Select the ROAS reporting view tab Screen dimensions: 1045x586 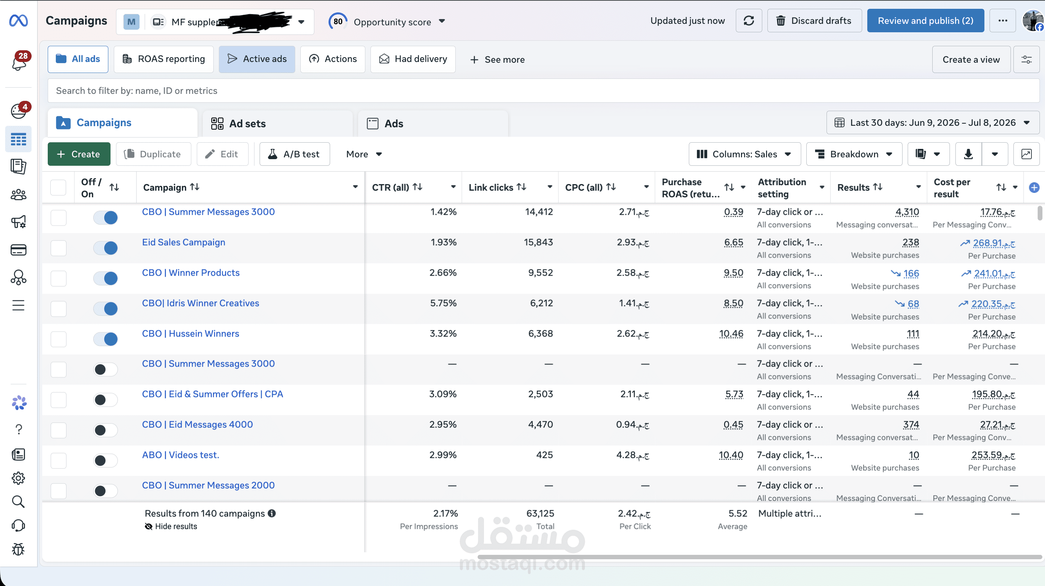[163, 59]
